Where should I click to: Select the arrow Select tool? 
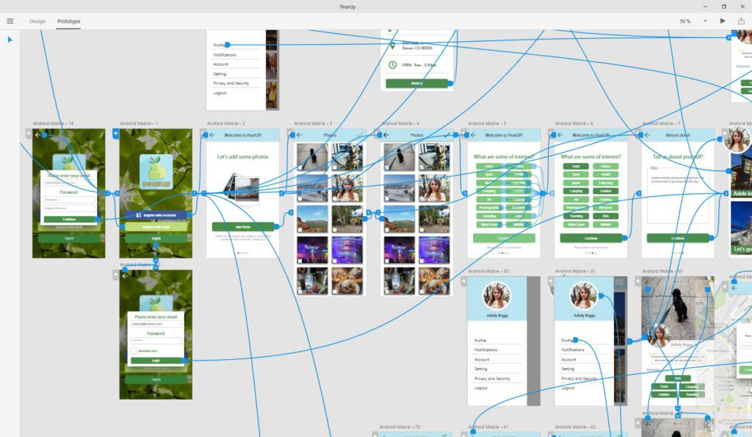coord(10,40)
